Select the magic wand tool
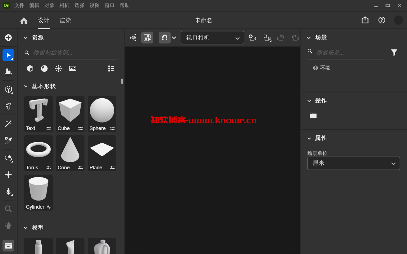The image size is (407, 254). pos(8,124)
